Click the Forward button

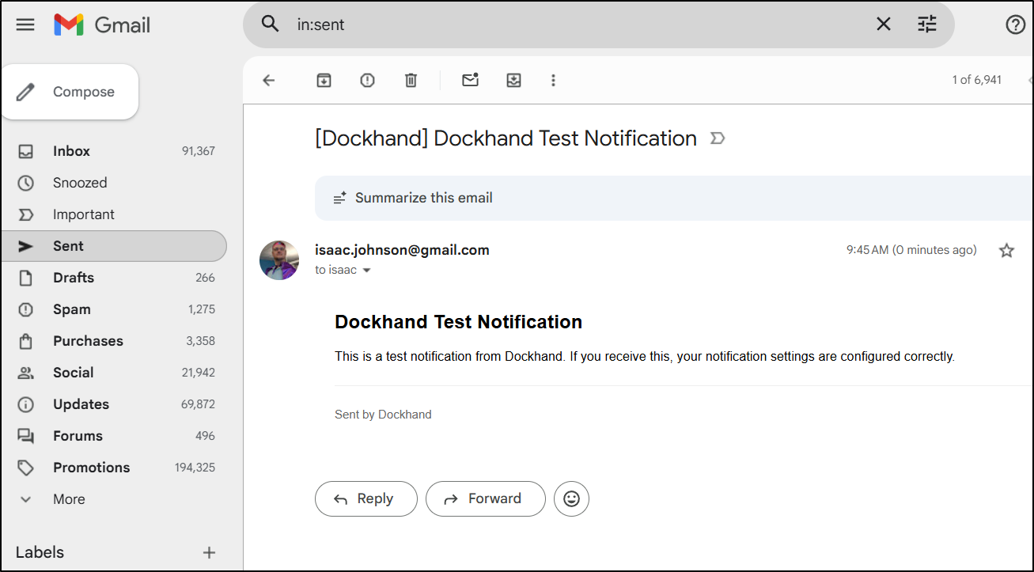[485, 499]
